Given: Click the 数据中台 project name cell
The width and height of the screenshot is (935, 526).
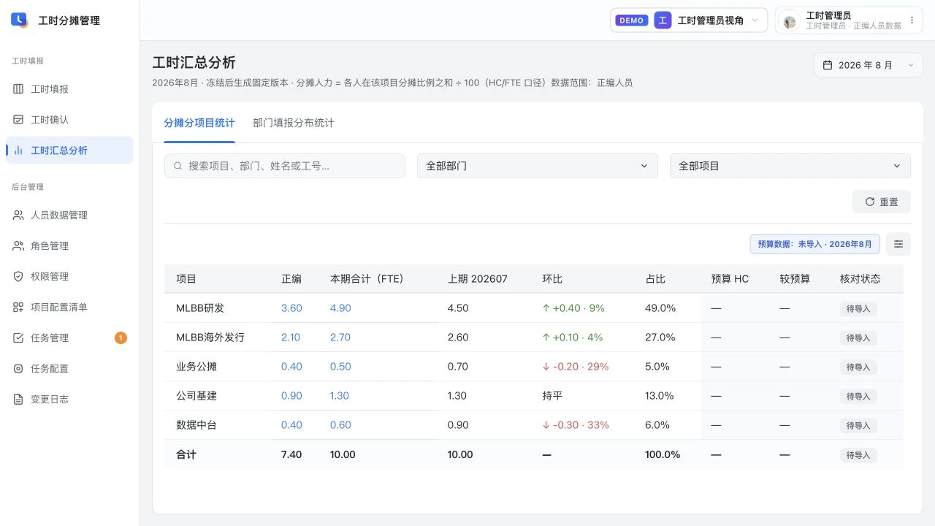Looking at the screenshot, I should coord(196,425).
